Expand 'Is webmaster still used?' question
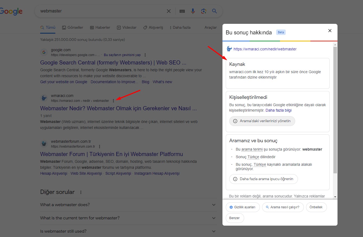 coord(128,231)
